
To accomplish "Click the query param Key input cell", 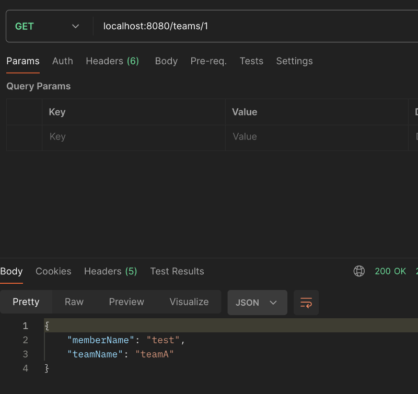I will point(134,138).
